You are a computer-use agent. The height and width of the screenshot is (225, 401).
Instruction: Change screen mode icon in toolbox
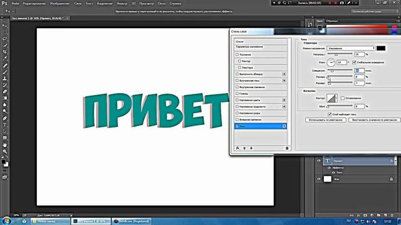(x=4, y=177)
